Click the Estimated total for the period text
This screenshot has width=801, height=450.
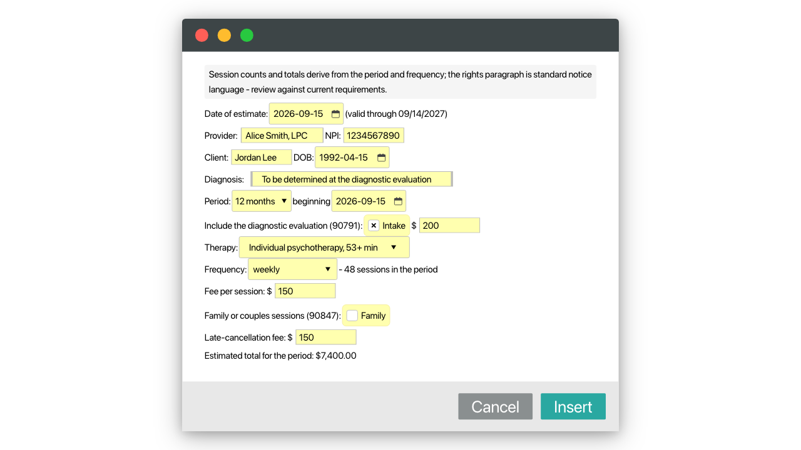(280, 356)
